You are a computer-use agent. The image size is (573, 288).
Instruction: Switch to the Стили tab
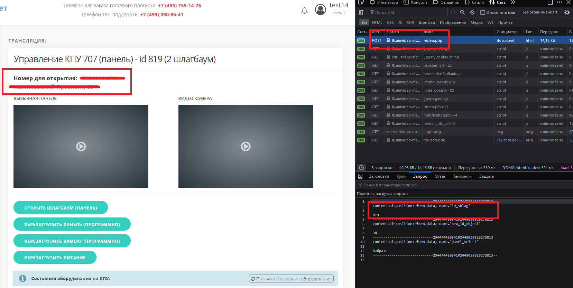[x=474, y=2]
